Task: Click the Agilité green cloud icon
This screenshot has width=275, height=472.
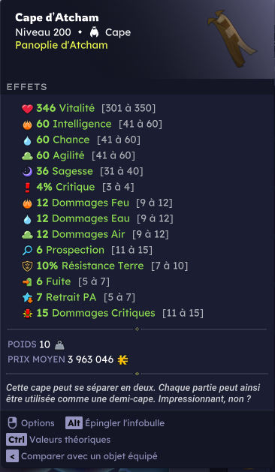Action: (x=27, y=156)
